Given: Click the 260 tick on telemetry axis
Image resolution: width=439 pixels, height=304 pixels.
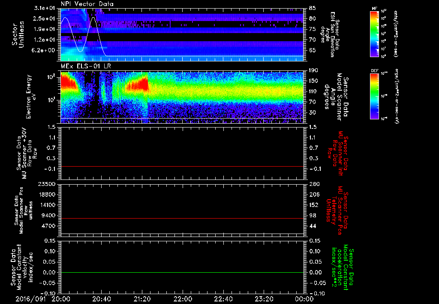Looking at the screenshot, I should coord(314,184).
